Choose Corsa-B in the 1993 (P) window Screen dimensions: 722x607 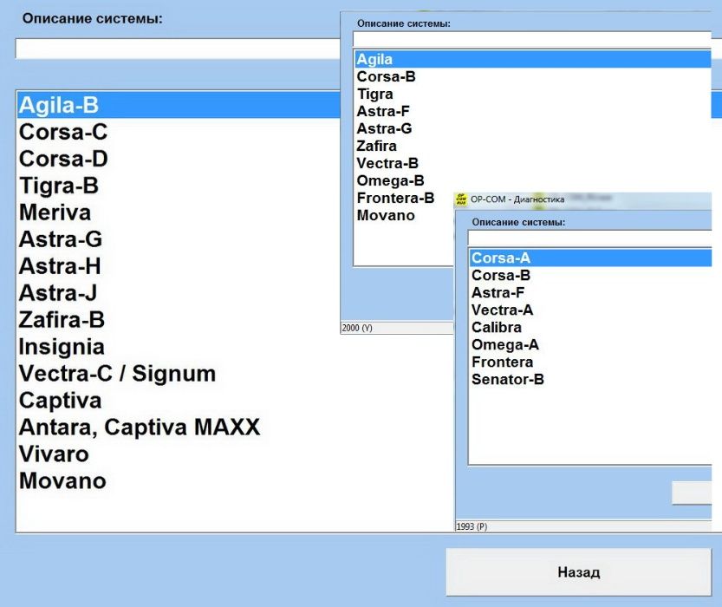[501, 276]
